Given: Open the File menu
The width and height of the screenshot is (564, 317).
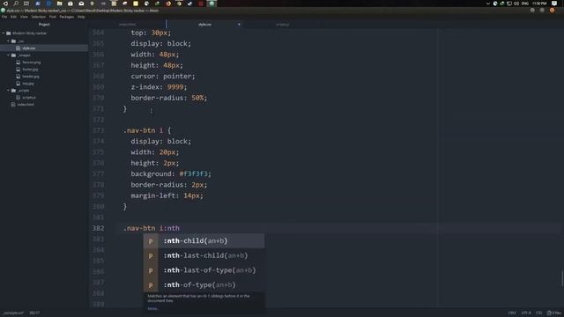Looking at the screenshot, I should point(4,17).
